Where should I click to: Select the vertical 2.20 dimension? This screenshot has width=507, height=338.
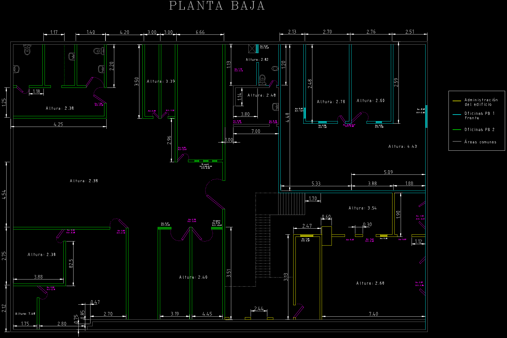pos(112,66)
